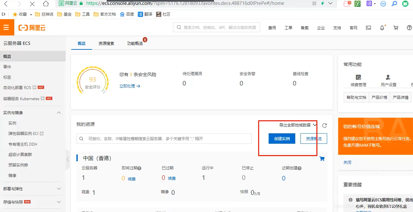The width and height of the screenshot is (413, 212).
Task: Click the QR code icon in address bar
Action: (314, 3)
